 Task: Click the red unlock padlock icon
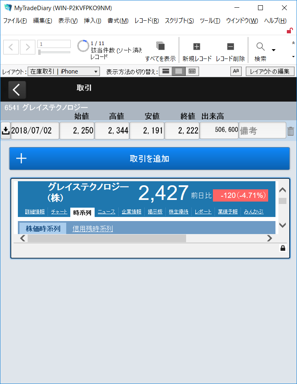coord(290,30)
